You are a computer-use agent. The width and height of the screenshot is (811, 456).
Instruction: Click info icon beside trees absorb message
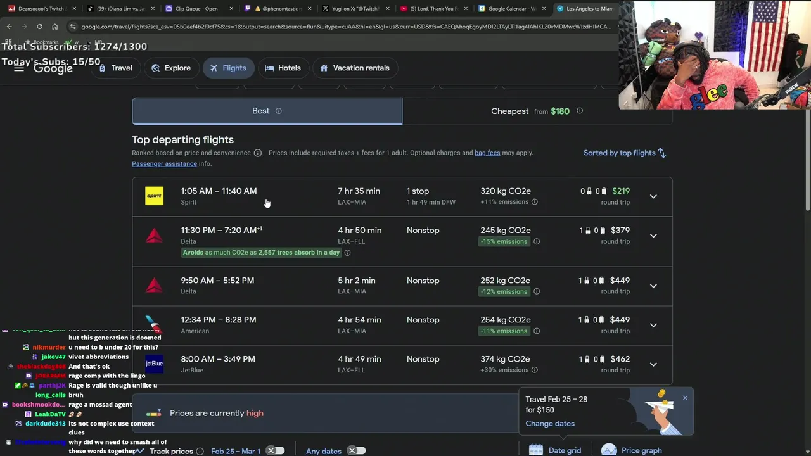(347, 253)
